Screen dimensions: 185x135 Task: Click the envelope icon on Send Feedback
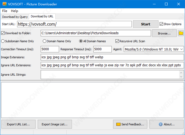tap(118, 124)
